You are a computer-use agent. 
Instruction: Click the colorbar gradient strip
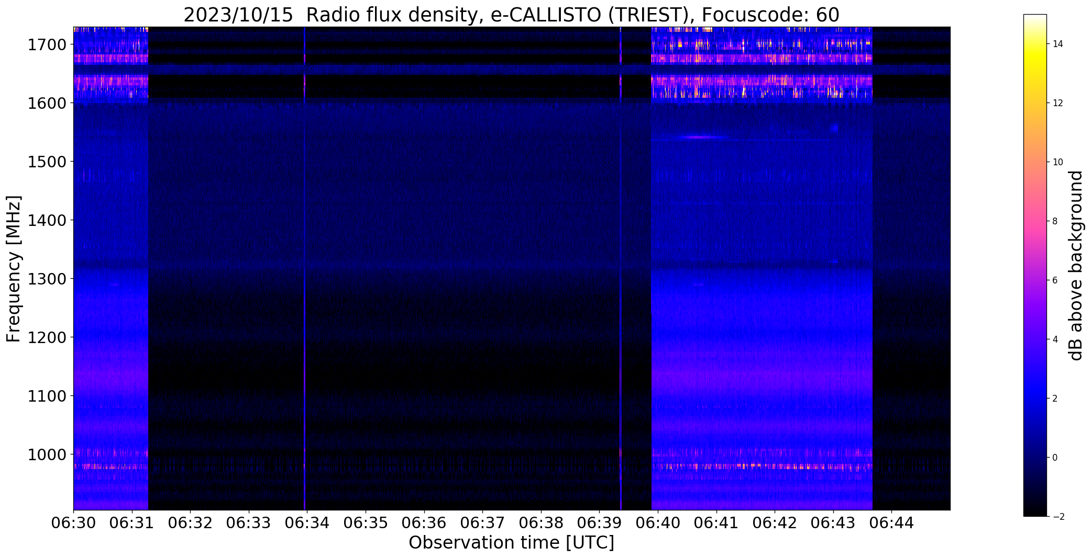[x=1035, y=265]
